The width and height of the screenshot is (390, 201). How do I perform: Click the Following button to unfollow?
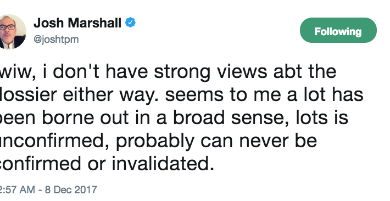[338, 30]
